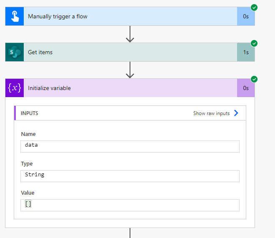
Task: Click the 0s duration on Initialize variable
Action: [x=246, y=88]
